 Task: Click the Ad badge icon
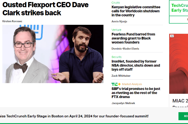coord(172,36)
